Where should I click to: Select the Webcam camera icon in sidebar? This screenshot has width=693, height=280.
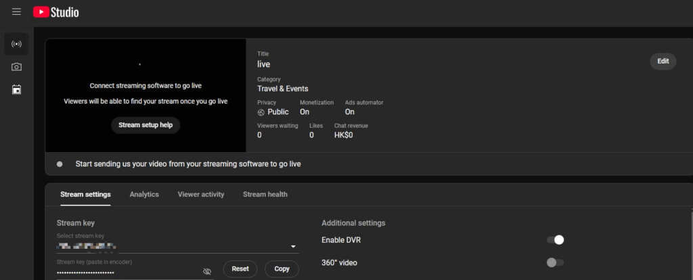pos(16,67)
